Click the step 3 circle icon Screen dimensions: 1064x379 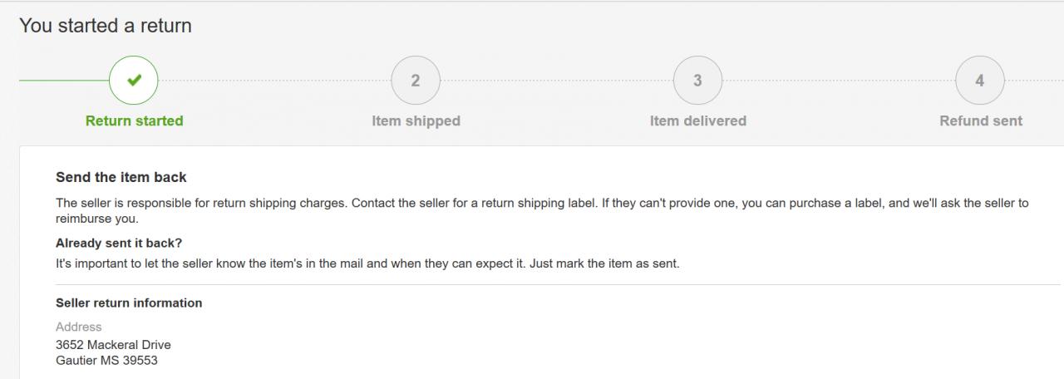pyautogui.click(x=697, y=80)
